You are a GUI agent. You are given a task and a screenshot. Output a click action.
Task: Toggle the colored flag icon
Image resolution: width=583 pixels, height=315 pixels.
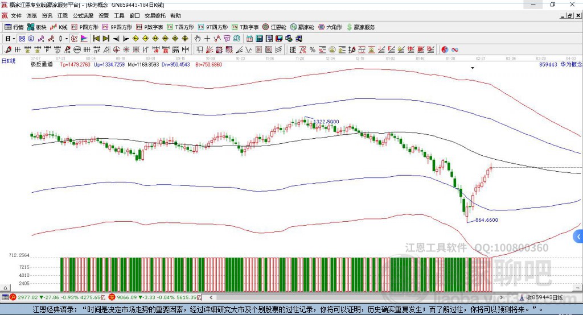click(84, 39)
